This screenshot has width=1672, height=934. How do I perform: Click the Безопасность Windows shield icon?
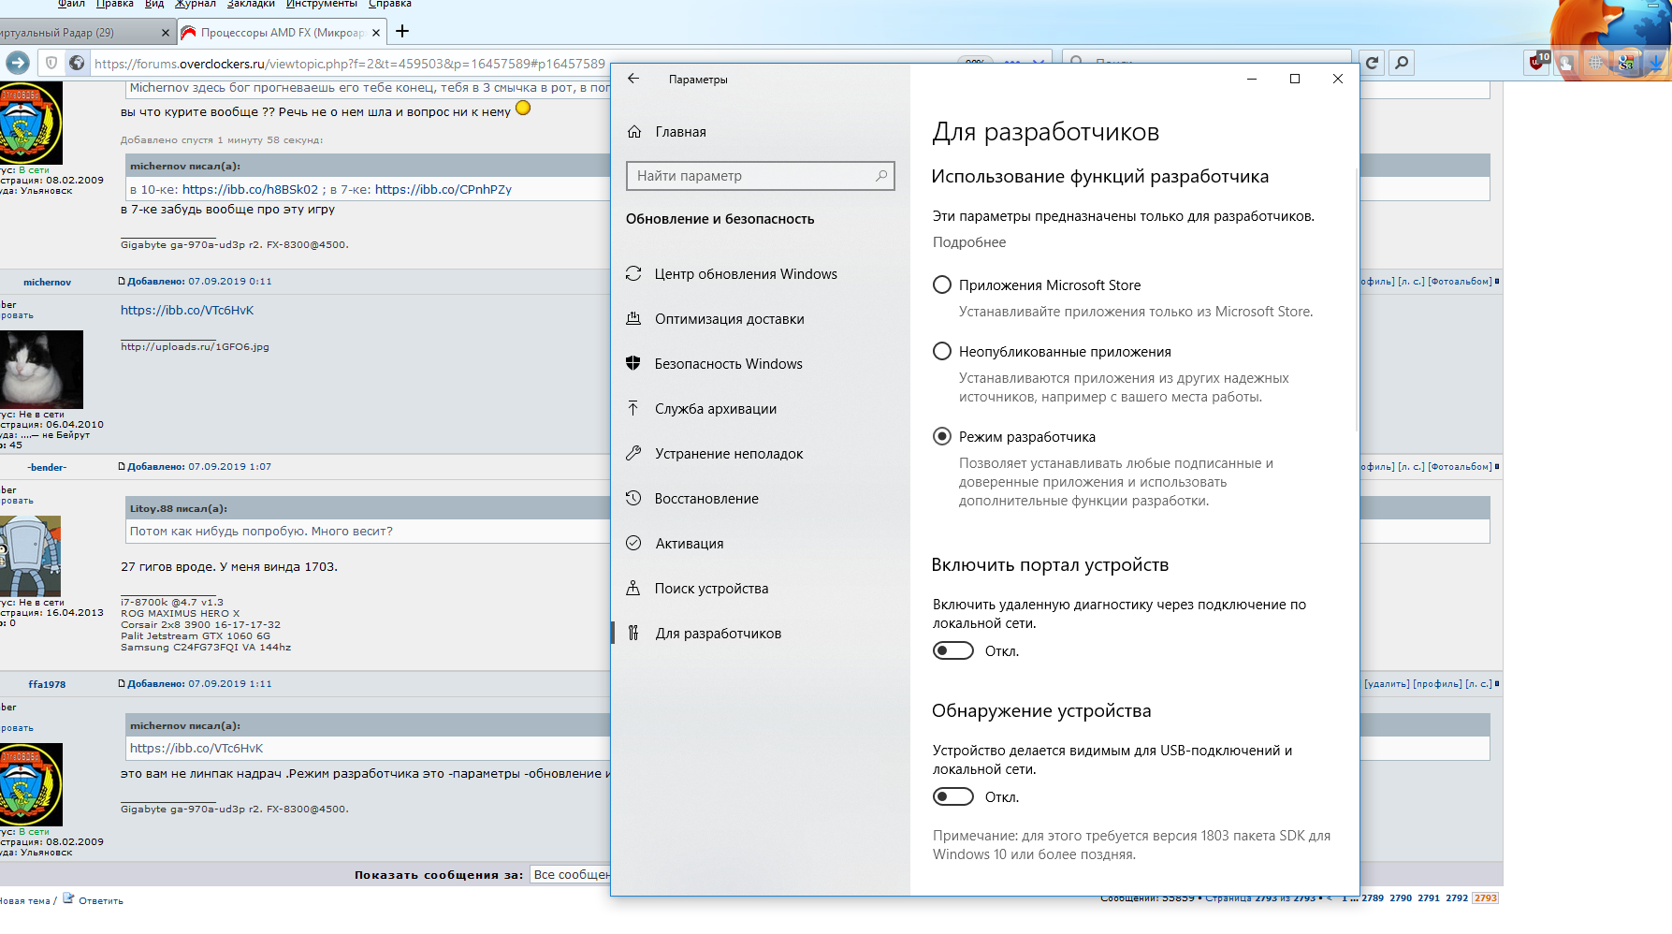633,364
